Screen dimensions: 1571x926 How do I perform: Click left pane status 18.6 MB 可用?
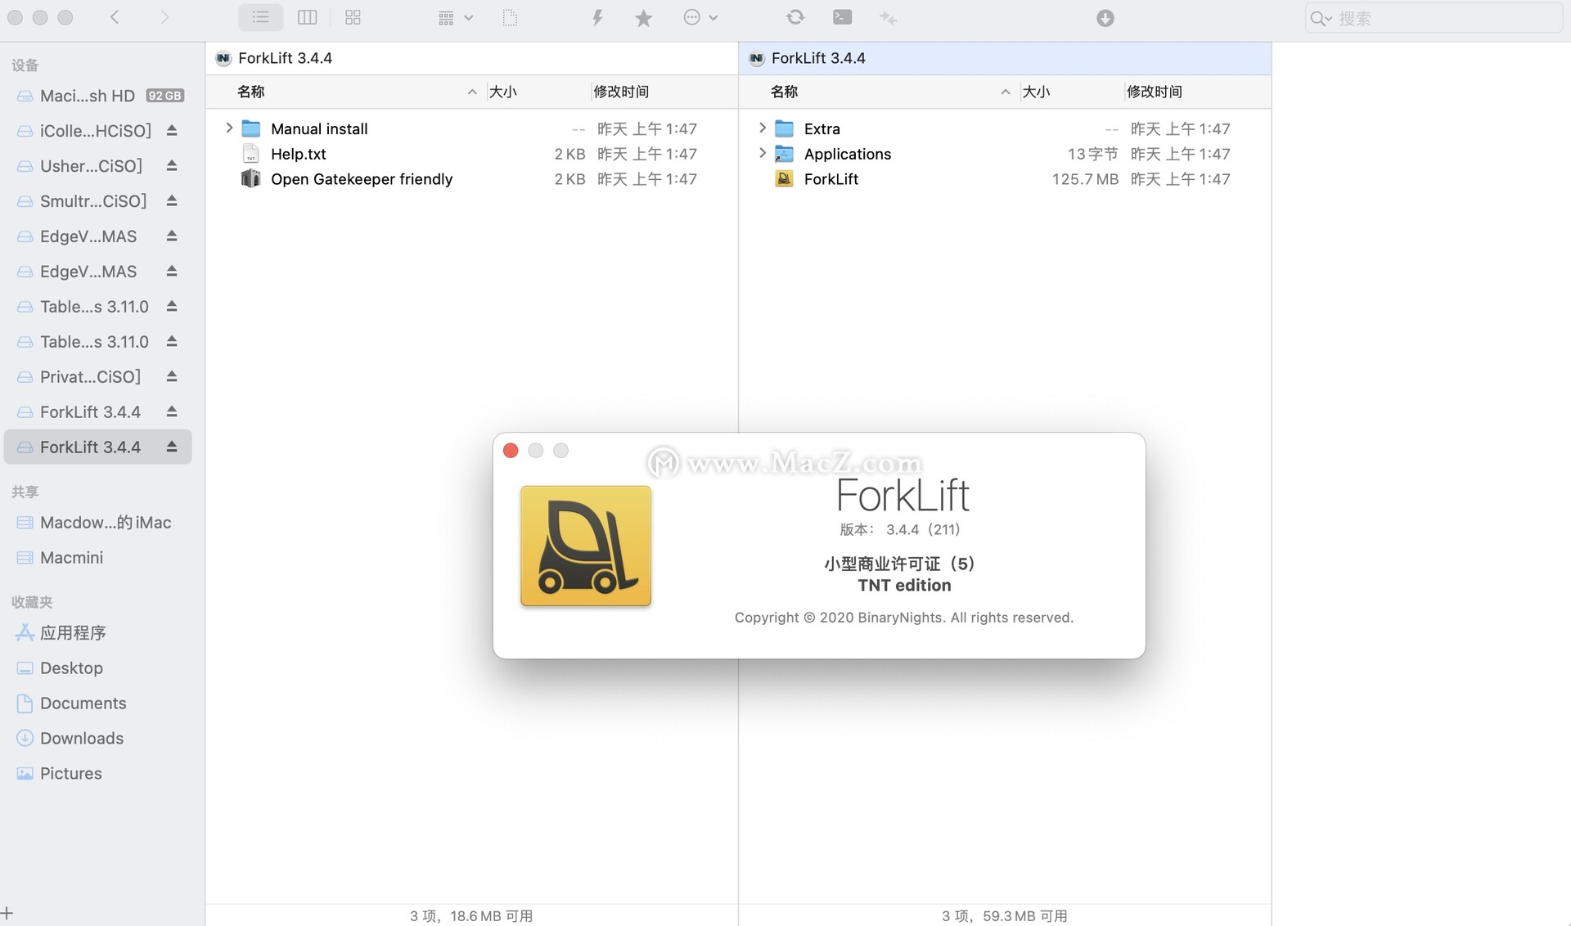point(491,916)
